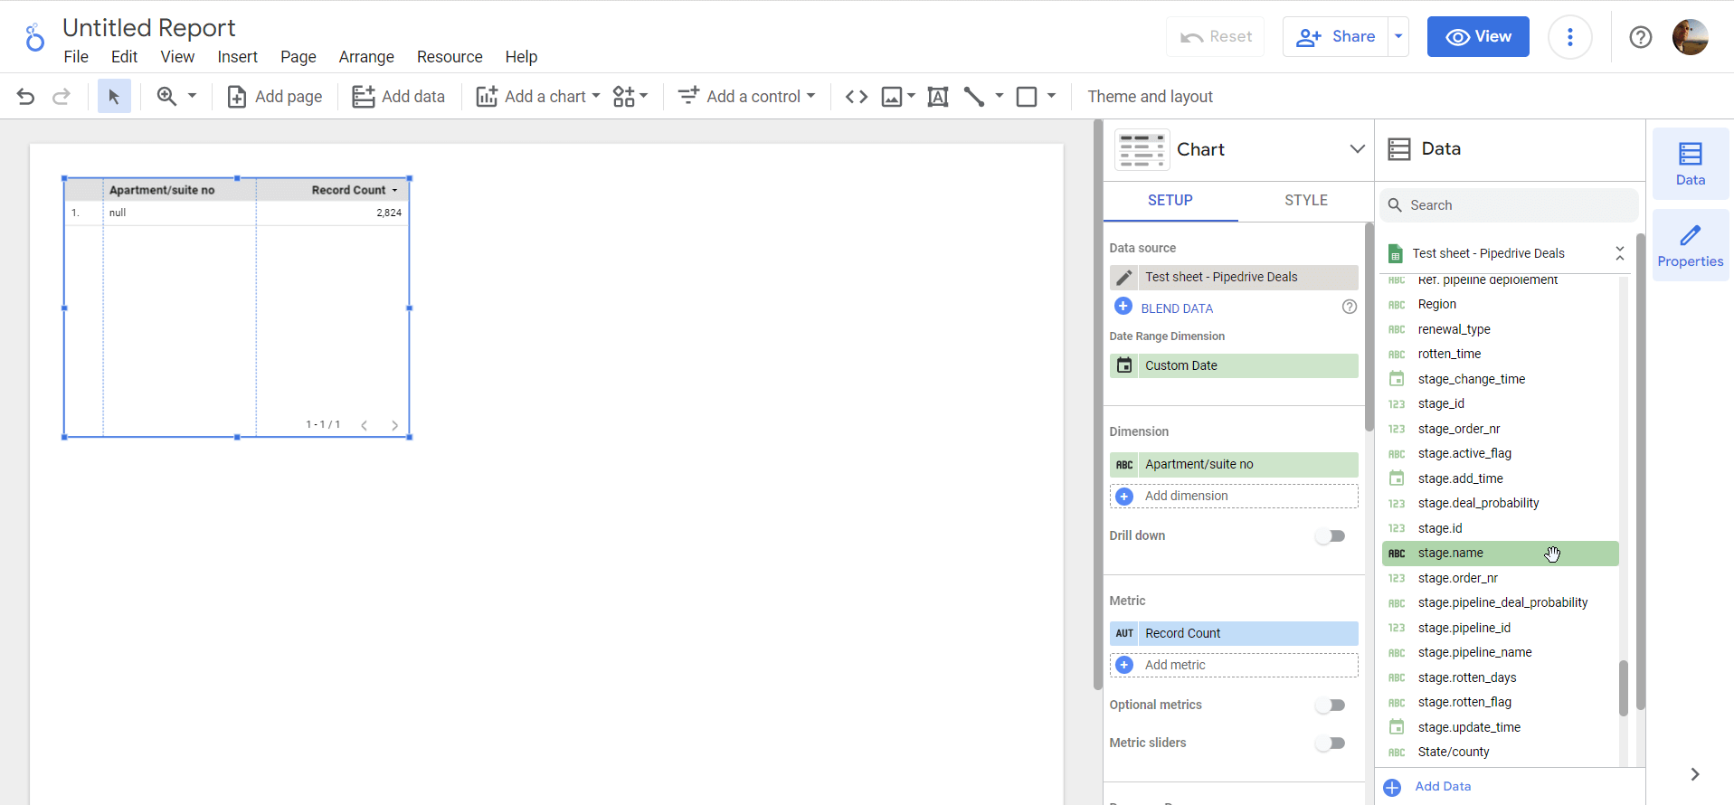The image size is (1734, 805).
Task: Click the more options three-dot button
Action: pyautogui.click(x=1569, y=37)
